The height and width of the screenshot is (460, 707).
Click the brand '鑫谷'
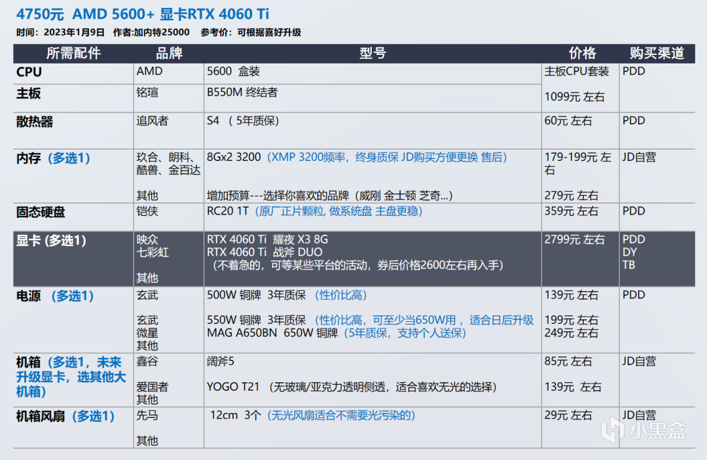[147, 361]
